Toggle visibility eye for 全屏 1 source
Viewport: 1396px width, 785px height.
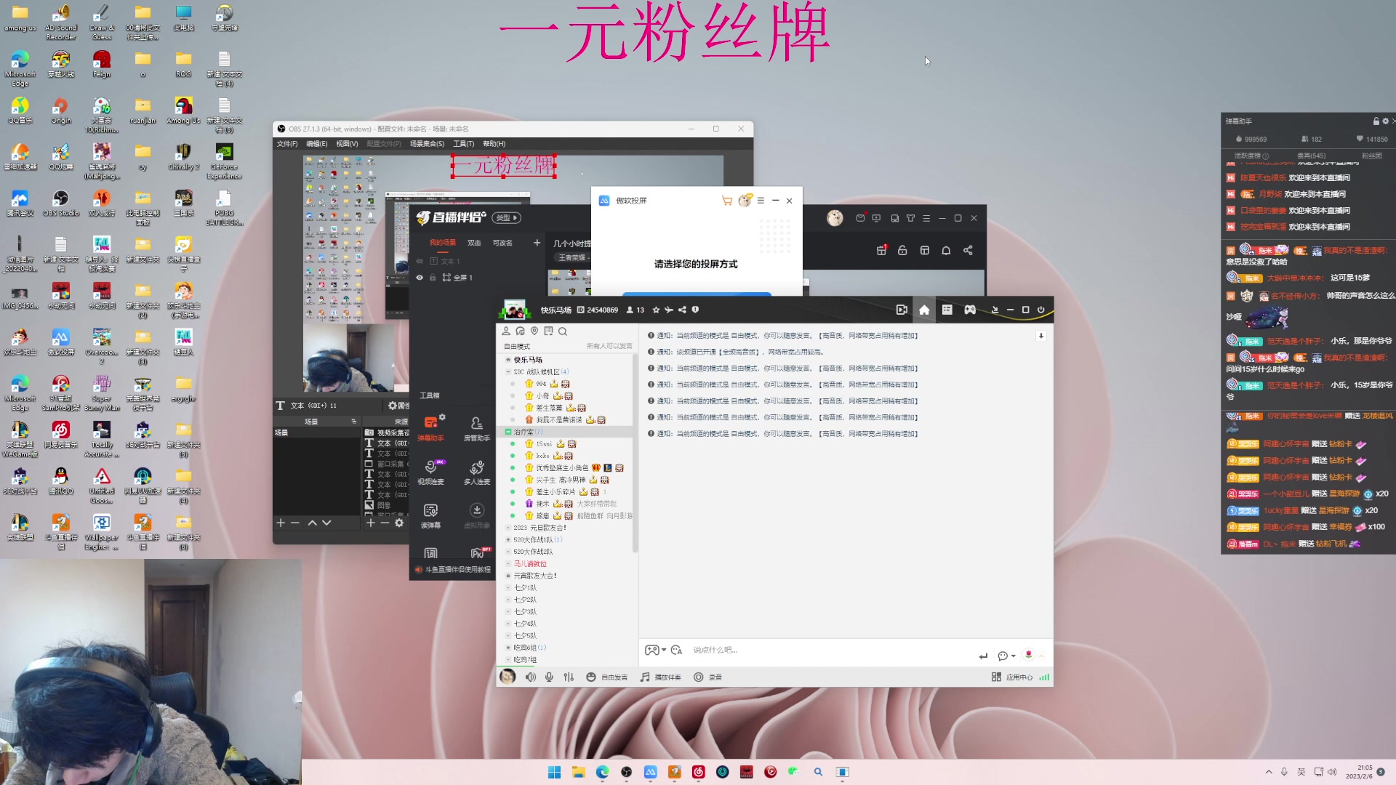(420, 278)
